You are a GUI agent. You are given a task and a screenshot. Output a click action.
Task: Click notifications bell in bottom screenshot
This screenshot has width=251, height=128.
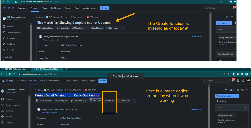coord(233,81)
